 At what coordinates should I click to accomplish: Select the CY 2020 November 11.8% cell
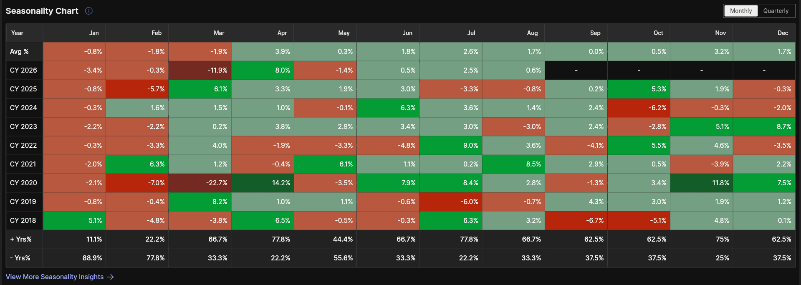tap(701, 183)
